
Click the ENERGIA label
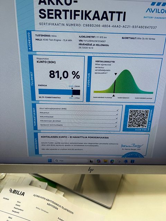pos(43,85)
